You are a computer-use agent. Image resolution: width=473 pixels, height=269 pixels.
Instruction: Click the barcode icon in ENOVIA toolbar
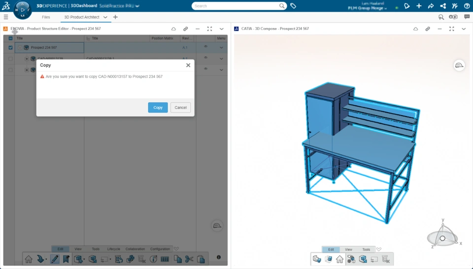coord(165,259)
